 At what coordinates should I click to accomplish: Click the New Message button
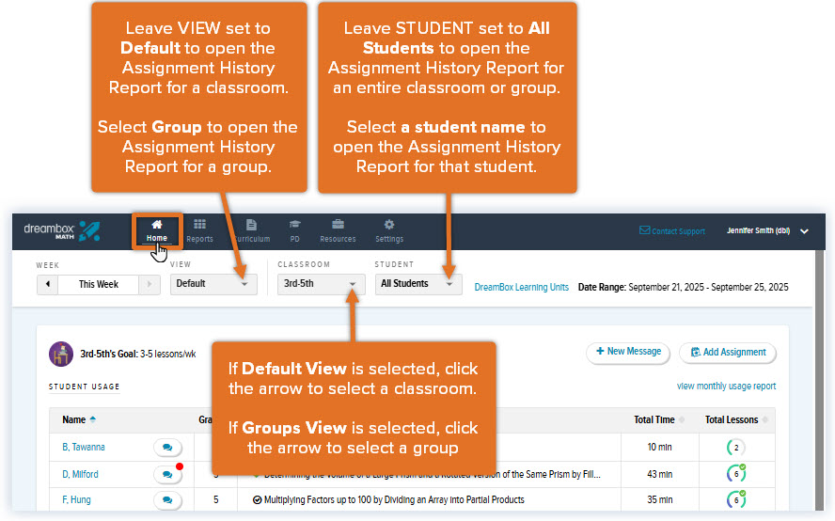pos(628,352)
